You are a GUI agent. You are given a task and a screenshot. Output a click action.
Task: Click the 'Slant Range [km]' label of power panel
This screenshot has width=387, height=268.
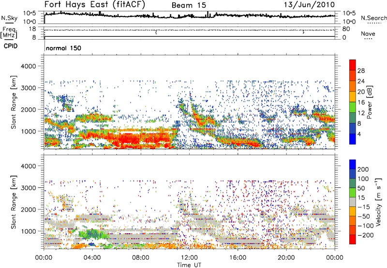tap(14, 102)
